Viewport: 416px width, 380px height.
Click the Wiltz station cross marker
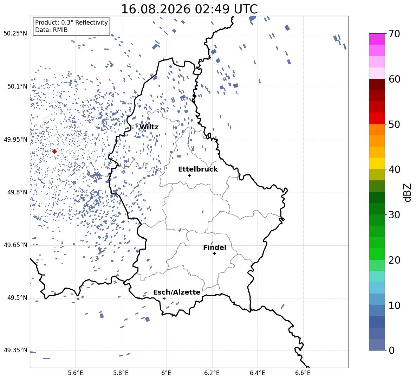151,133
